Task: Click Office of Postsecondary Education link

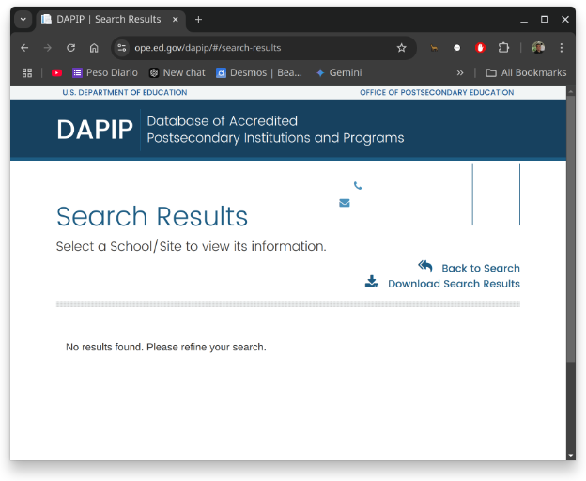Action: click(x=437, y=92)
